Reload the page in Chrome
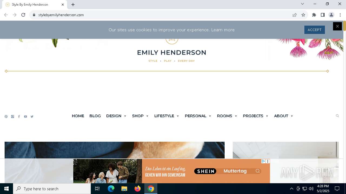Viewport: 346px width, 194px height. pyautogui.click(x=23, y=15)
